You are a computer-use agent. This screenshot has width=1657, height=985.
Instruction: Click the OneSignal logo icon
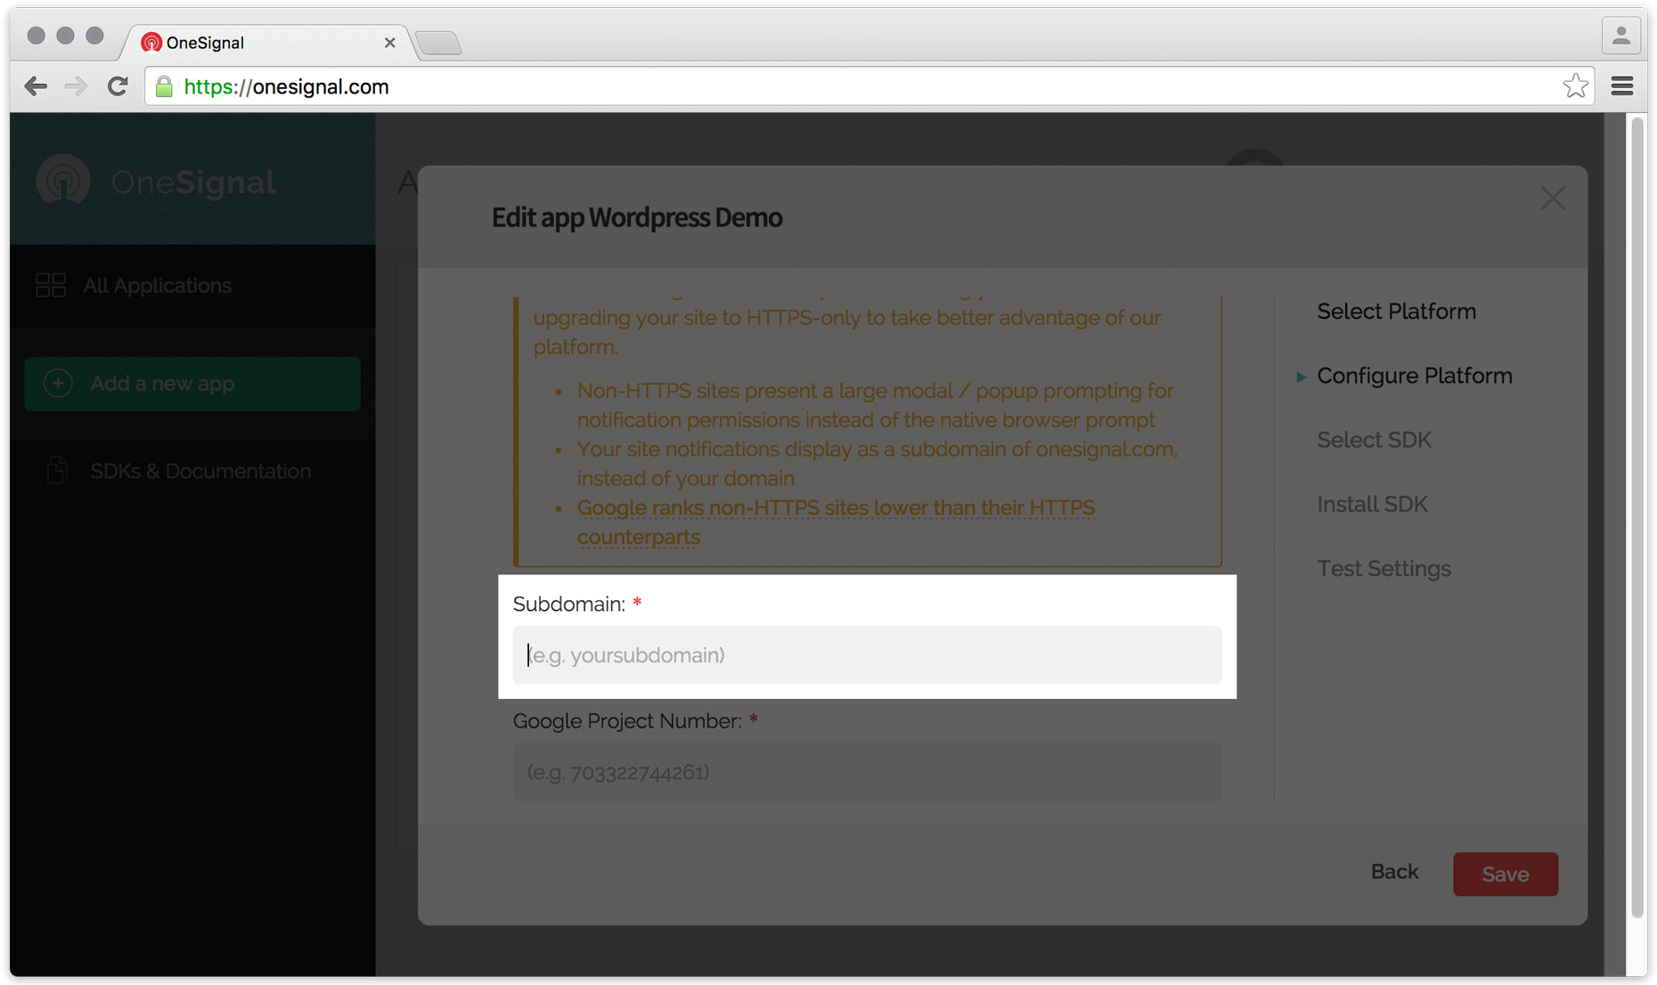tap(63, 181)
